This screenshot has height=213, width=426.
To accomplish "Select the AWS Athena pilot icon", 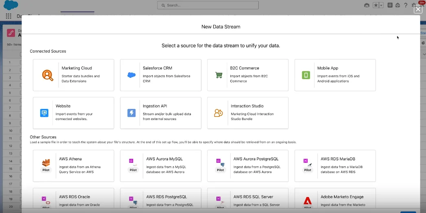I will (x=46, y=163).
